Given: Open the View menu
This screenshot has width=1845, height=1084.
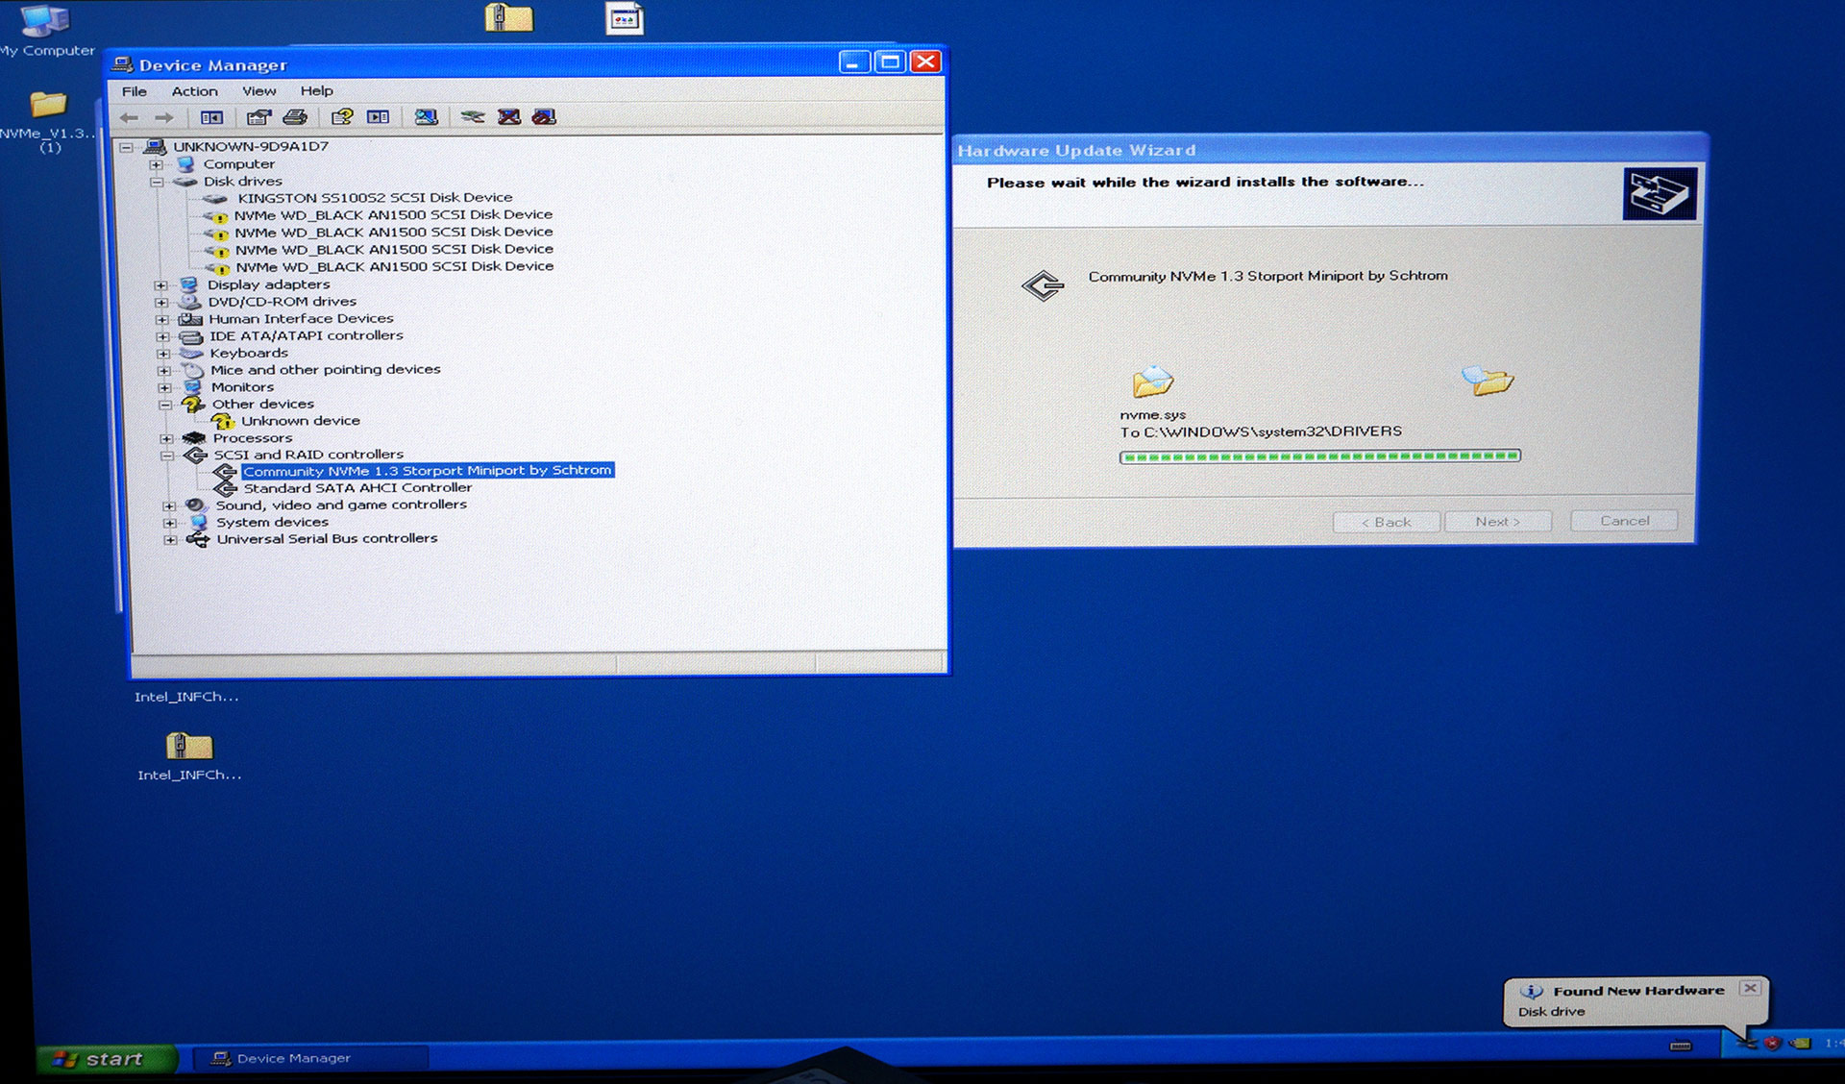Looking at the screenshot, I should (258, 91).
